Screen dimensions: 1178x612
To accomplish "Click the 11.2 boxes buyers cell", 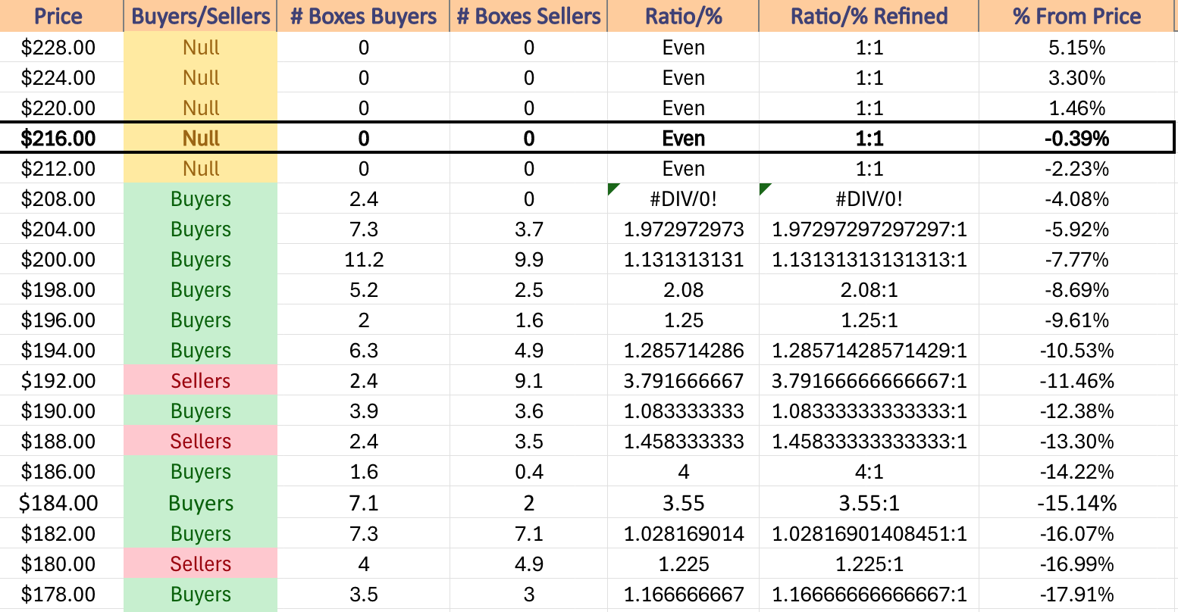I will (x=364, y=260).
